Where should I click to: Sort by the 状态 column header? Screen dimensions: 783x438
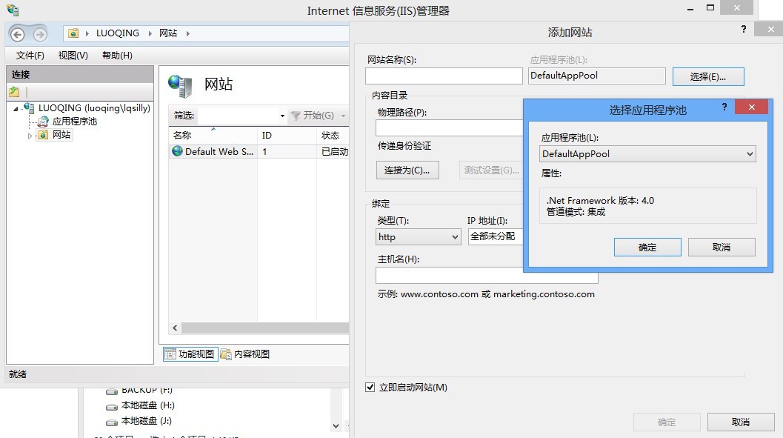coord(333,136)
